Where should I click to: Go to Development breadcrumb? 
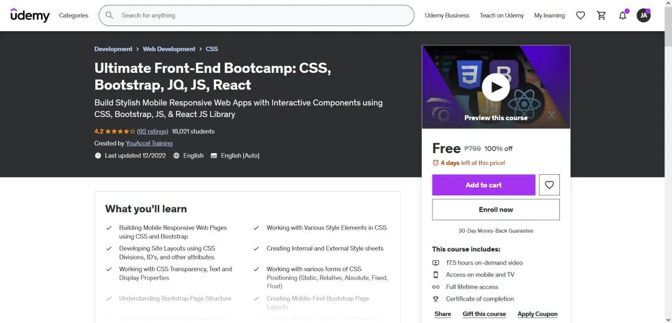(113, 49)
